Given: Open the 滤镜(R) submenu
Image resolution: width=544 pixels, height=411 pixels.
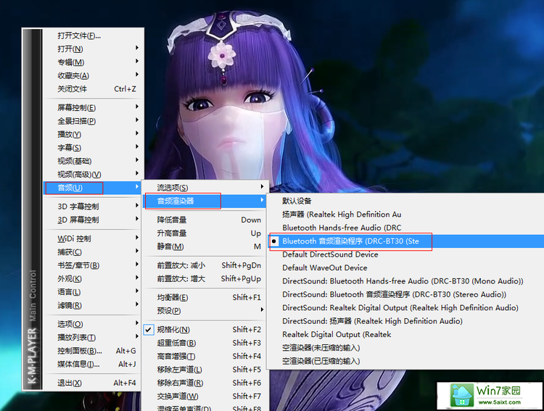Looking at the screenshot, I should pyautogui.click(x=93, y=306).
